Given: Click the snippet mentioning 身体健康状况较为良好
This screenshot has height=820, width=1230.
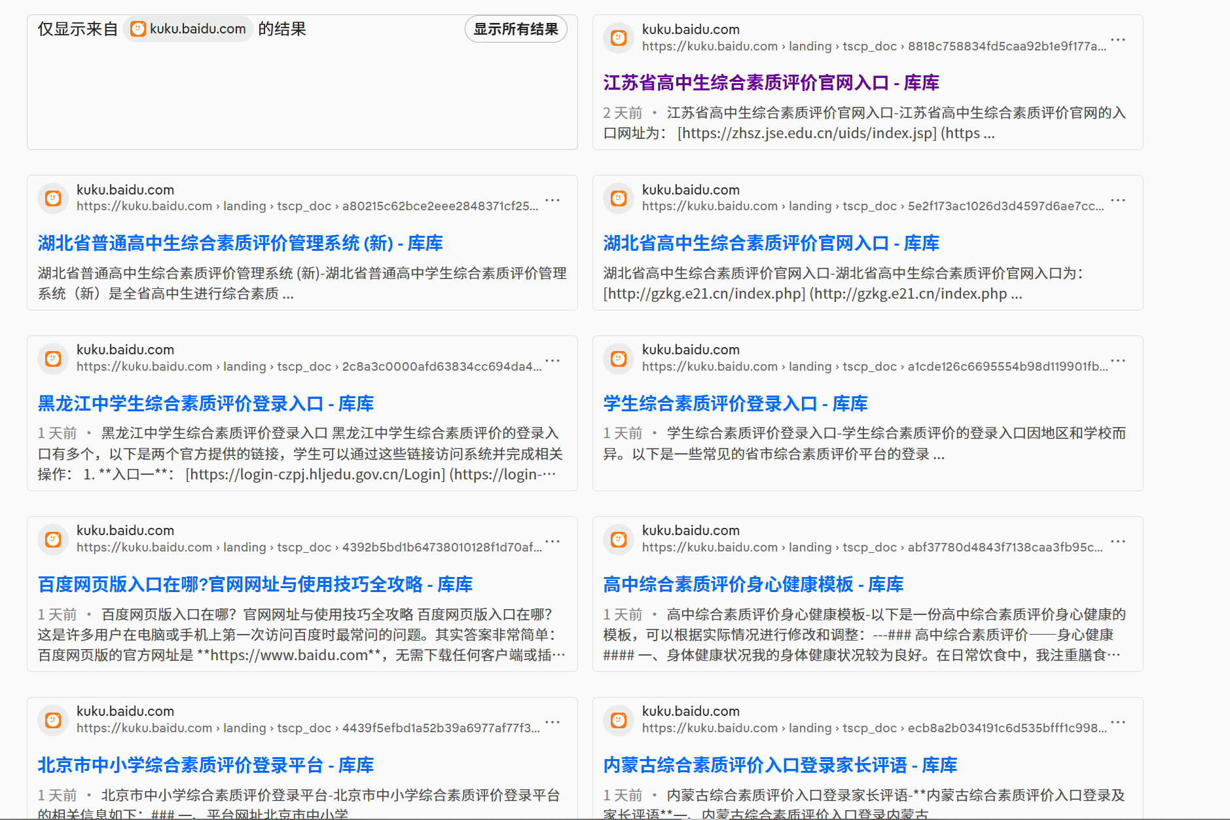Looking at the screenshot, I should point(865,635).
